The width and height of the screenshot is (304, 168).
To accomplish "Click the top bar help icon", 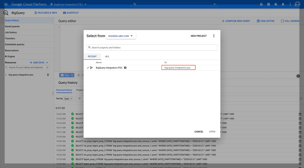I will pos(275,4).
